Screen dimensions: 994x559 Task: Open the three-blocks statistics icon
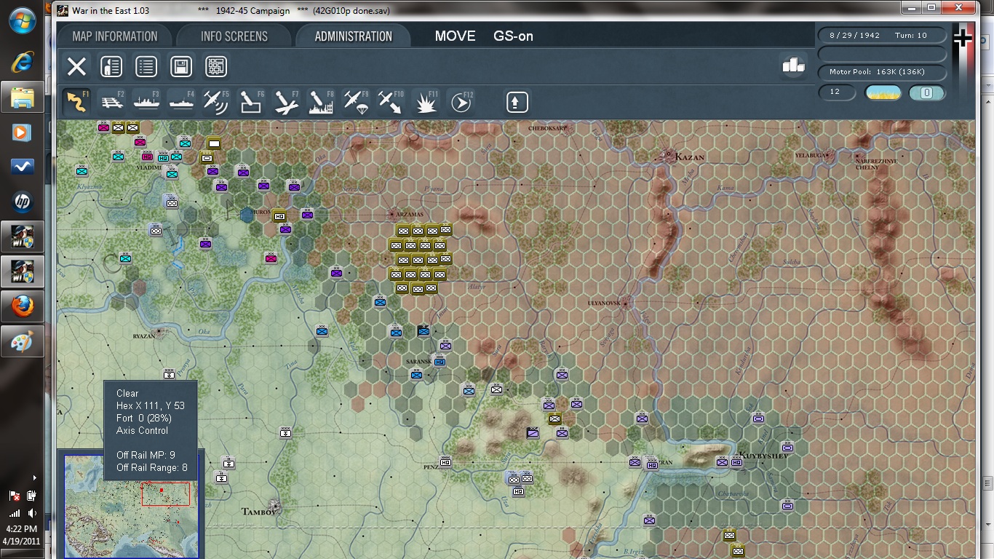[793, 66]
